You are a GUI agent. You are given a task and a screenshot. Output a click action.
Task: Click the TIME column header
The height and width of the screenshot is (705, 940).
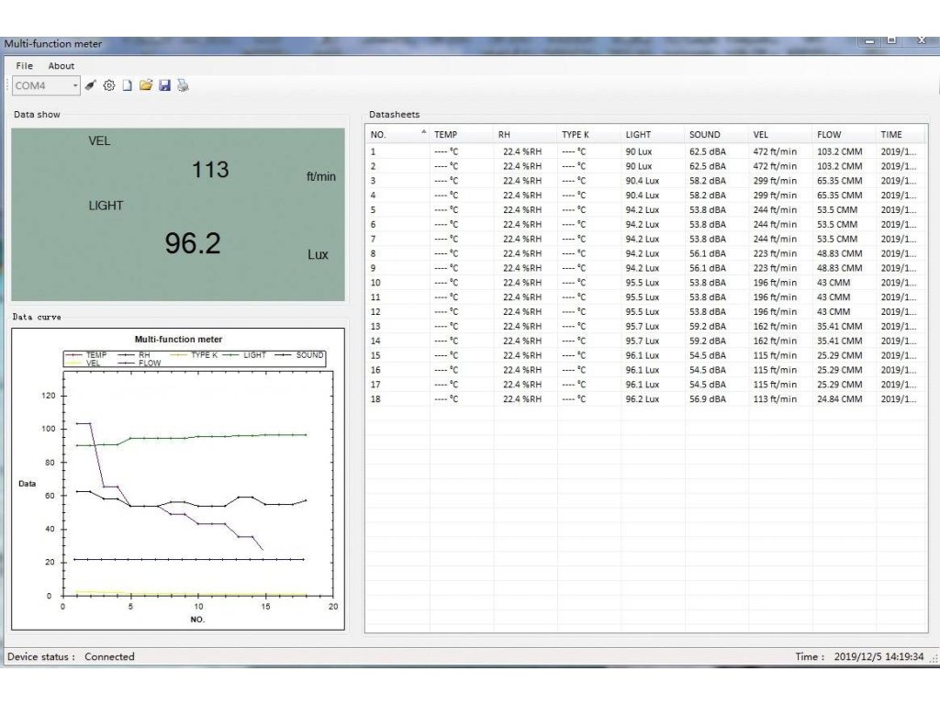coord(890,135)
